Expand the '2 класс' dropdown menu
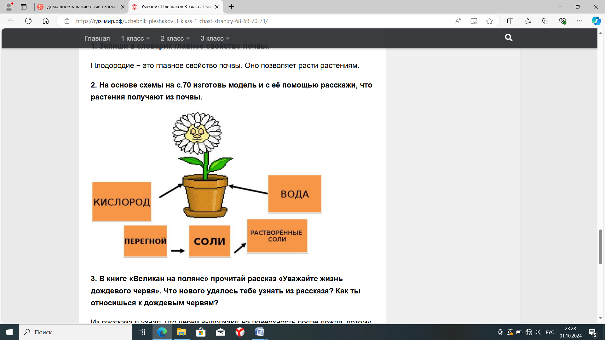 tap(175, 38)
